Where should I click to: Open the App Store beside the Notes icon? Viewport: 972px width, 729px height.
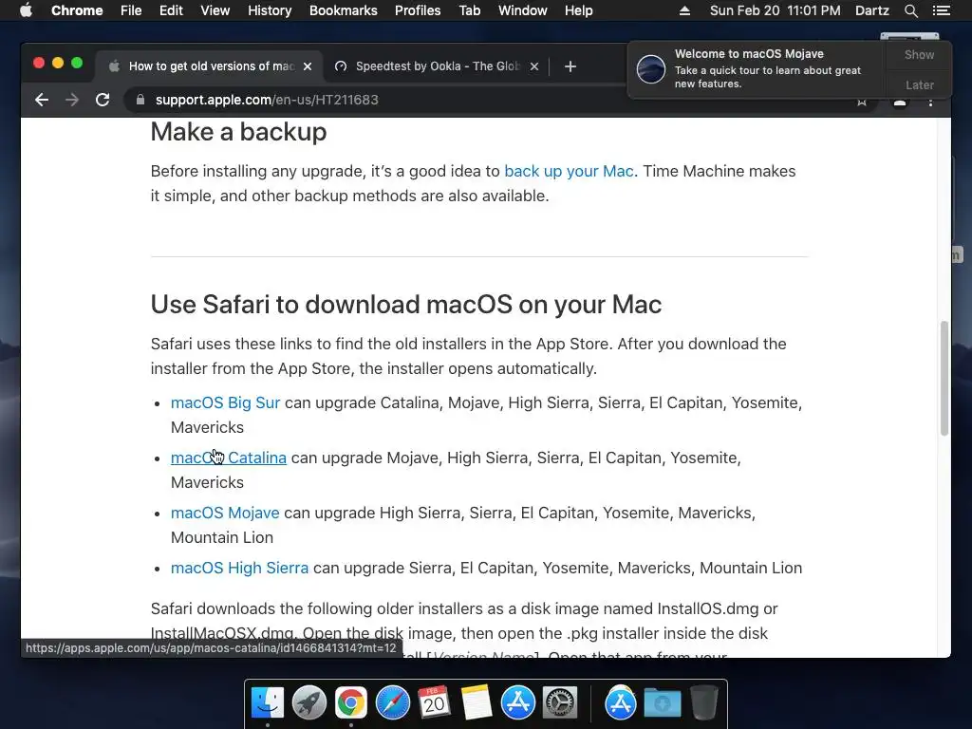pyautogui.click(x=517, y=703)
